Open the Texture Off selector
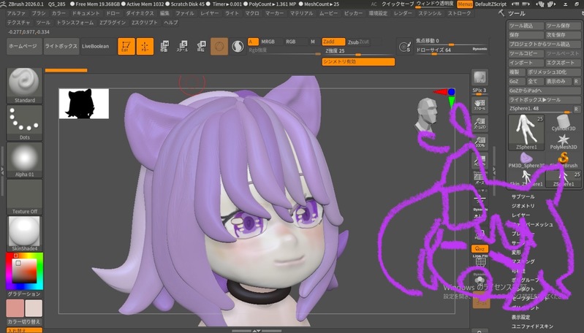 click(24, 197)
